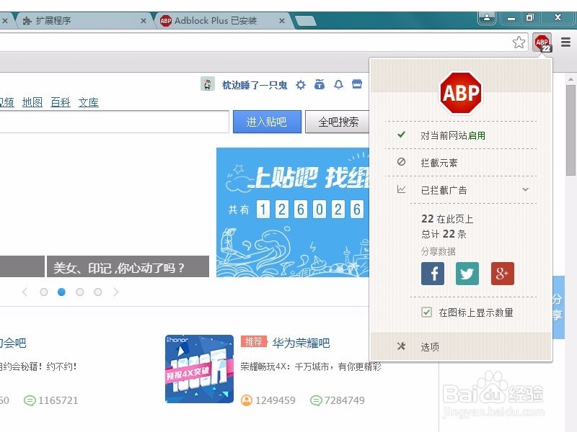
Task: Click the Chrome user profile button
Action: (x=486, y=17)
